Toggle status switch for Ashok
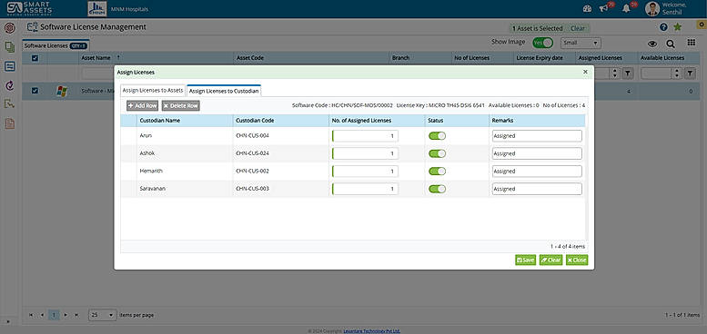The height and width of the screenshot is (334, 707). pos(437,153)
